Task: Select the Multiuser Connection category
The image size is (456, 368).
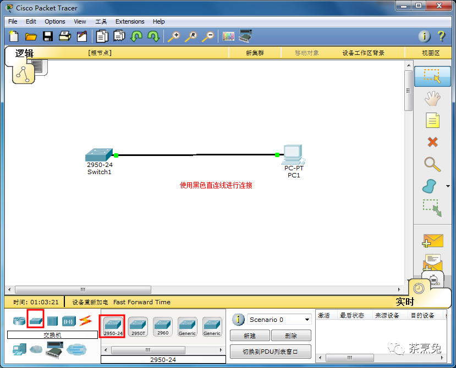Action: point(76,349)
